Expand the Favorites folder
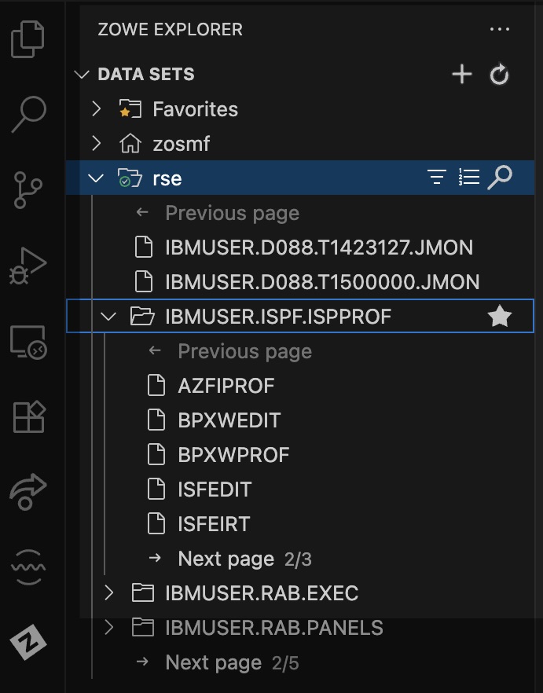Viewport: 543px width, 693px height. (x=97, y=109)
